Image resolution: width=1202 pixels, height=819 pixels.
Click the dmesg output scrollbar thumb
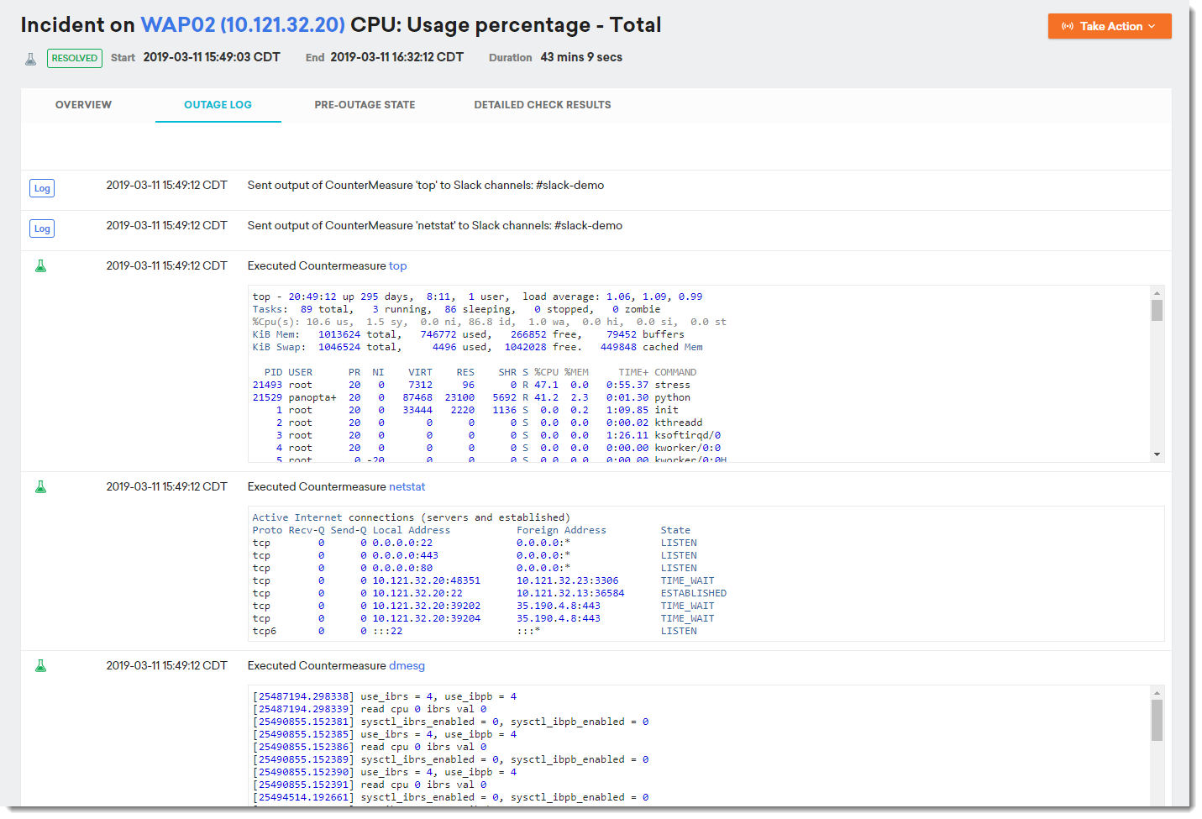tap(1157, 720)
